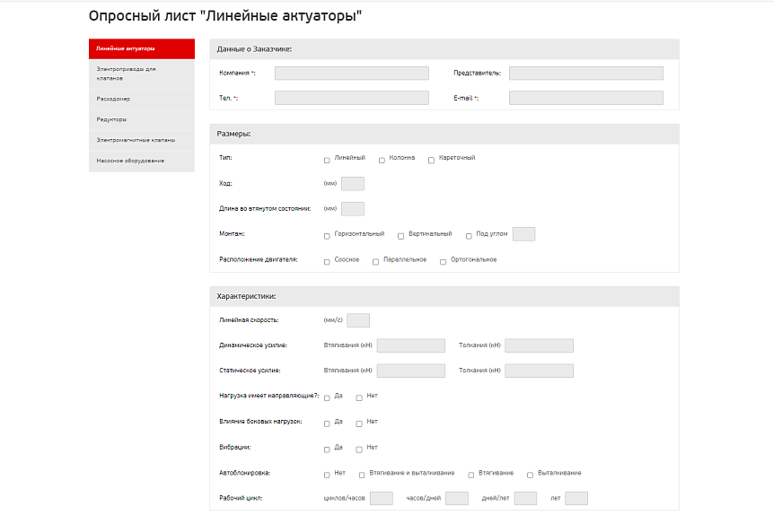Click the циклов/часов input field

[382, 498]
